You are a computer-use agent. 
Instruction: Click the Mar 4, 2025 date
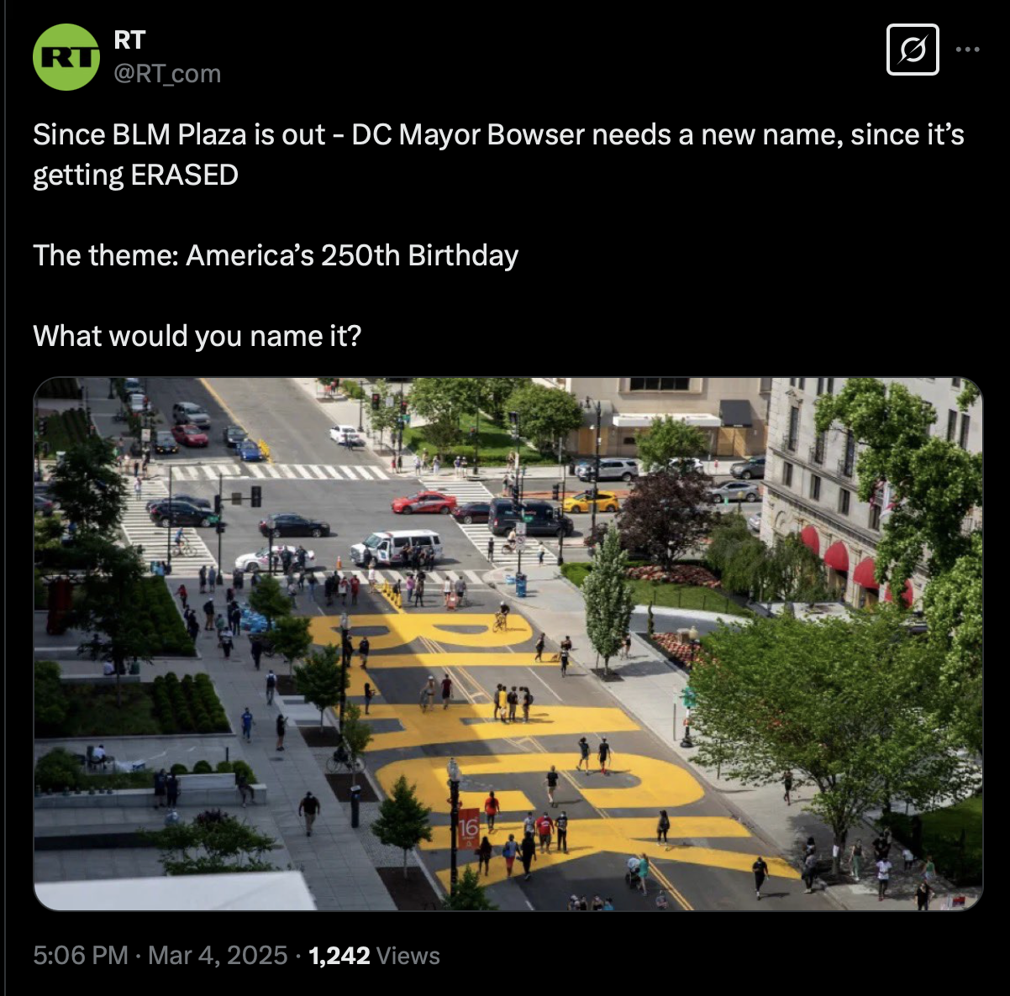click(218, 956)
